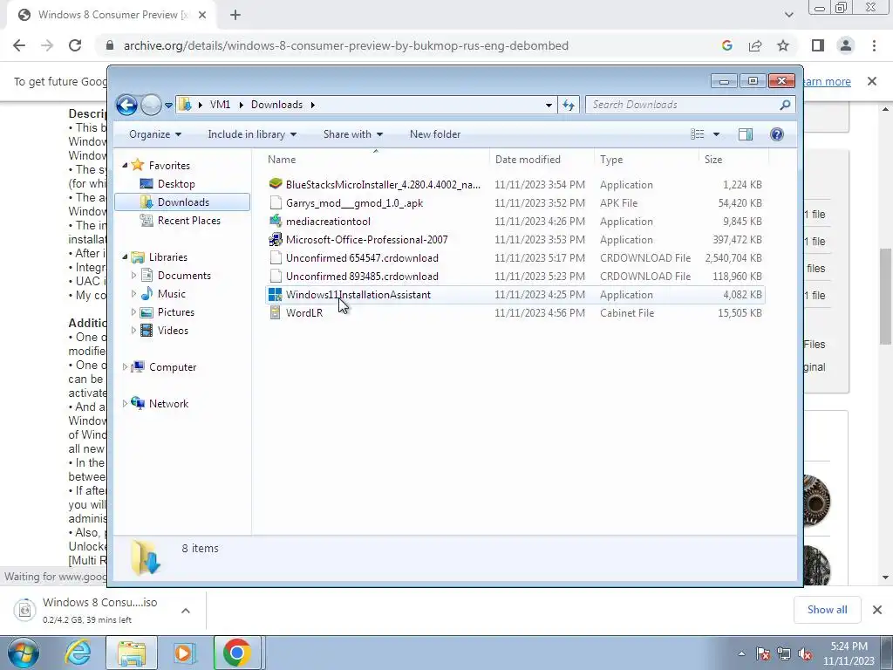
Task: Click the Explorer Forward arrow button
Action: coord(151,105)
